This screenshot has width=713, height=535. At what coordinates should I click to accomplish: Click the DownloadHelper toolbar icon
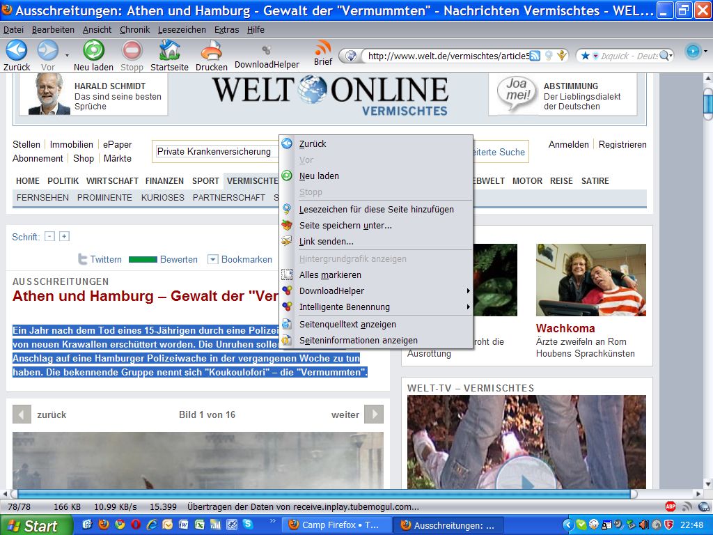pyautogui.click(x=266, y=50)
